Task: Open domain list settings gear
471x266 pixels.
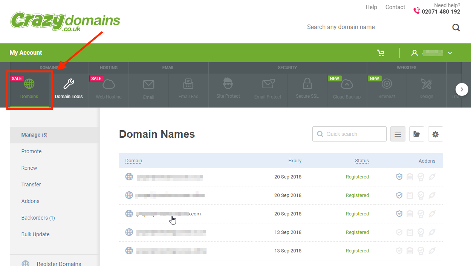Action: pos(436,134)
